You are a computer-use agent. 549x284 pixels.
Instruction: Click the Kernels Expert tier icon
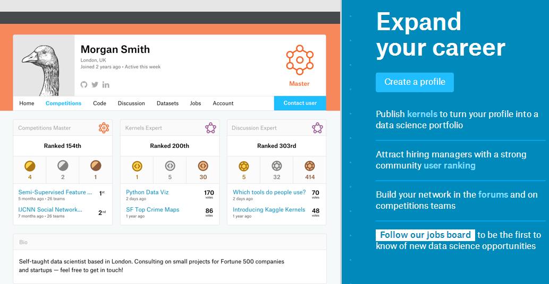click(210, 128)
